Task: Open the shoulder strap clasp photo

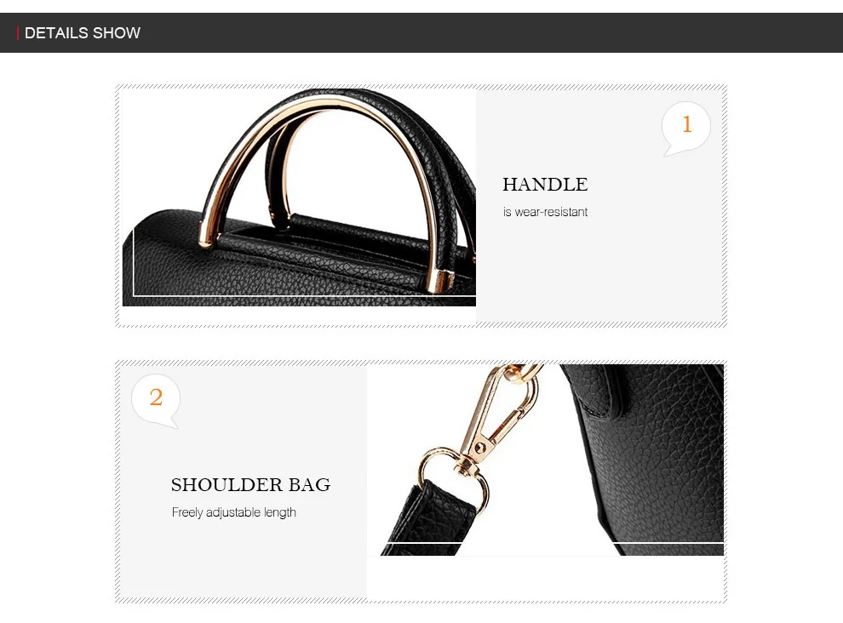Action: [x=545, y=460]
